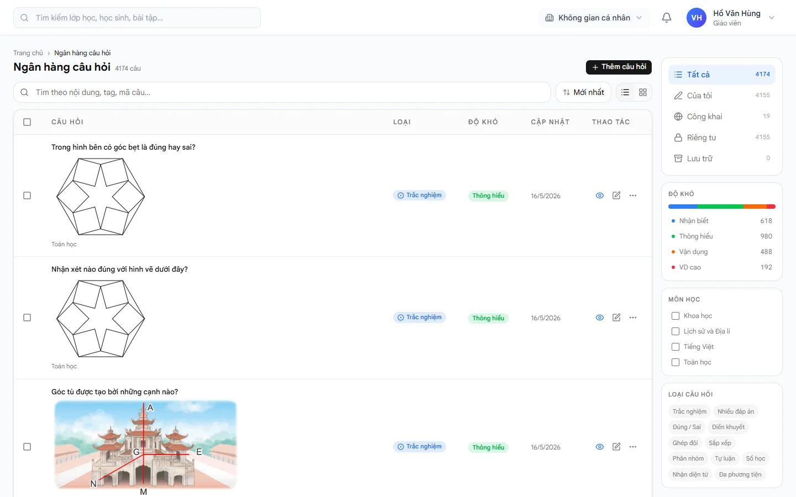
Task: Click the magnifier icon in the top search bar
Action: point(24,18)
